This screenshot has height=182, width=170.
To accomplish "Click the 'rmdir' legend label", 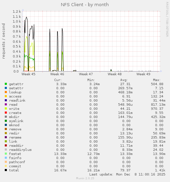I will [14, 133].
